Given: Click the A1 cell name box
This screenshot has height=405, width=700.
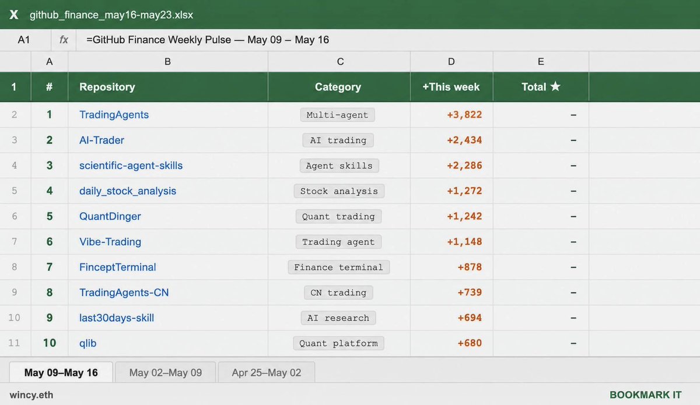Looking at the screenshot, I should (x=24, y=40).
